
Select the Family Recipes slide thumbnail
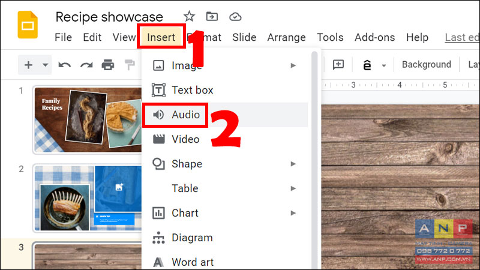tap(88, 119)
